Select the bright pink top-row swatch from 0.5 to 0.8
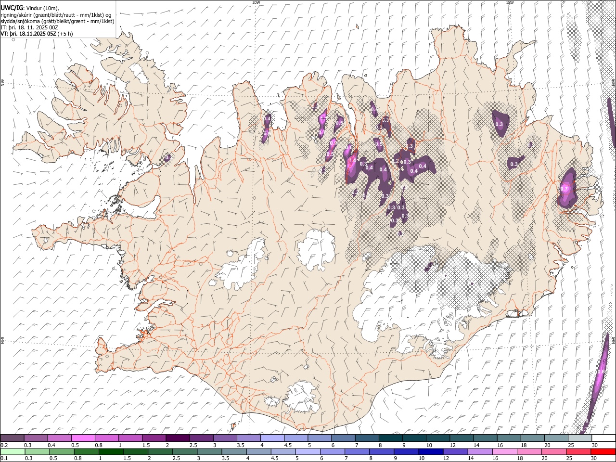Image resolution: width=616 pixels, height=462 pixels. (x=83, y=438)
